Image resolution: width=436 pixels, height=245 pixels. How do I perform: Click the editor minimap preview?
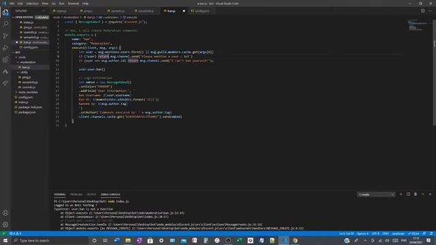click(x=418, y=25)
